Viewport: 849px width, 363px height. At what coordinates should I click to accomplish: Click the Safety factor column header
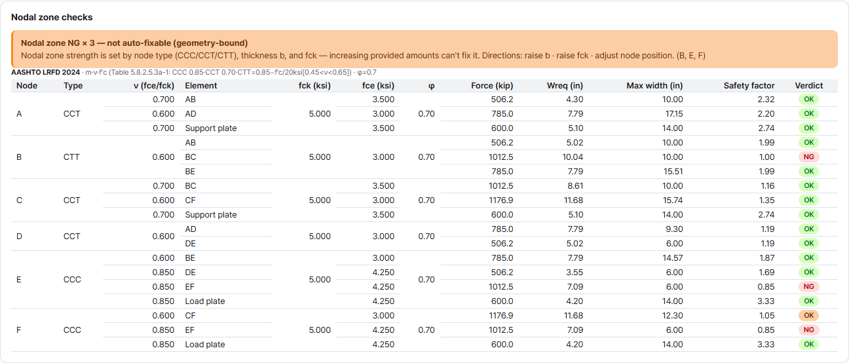coord(749,86)
